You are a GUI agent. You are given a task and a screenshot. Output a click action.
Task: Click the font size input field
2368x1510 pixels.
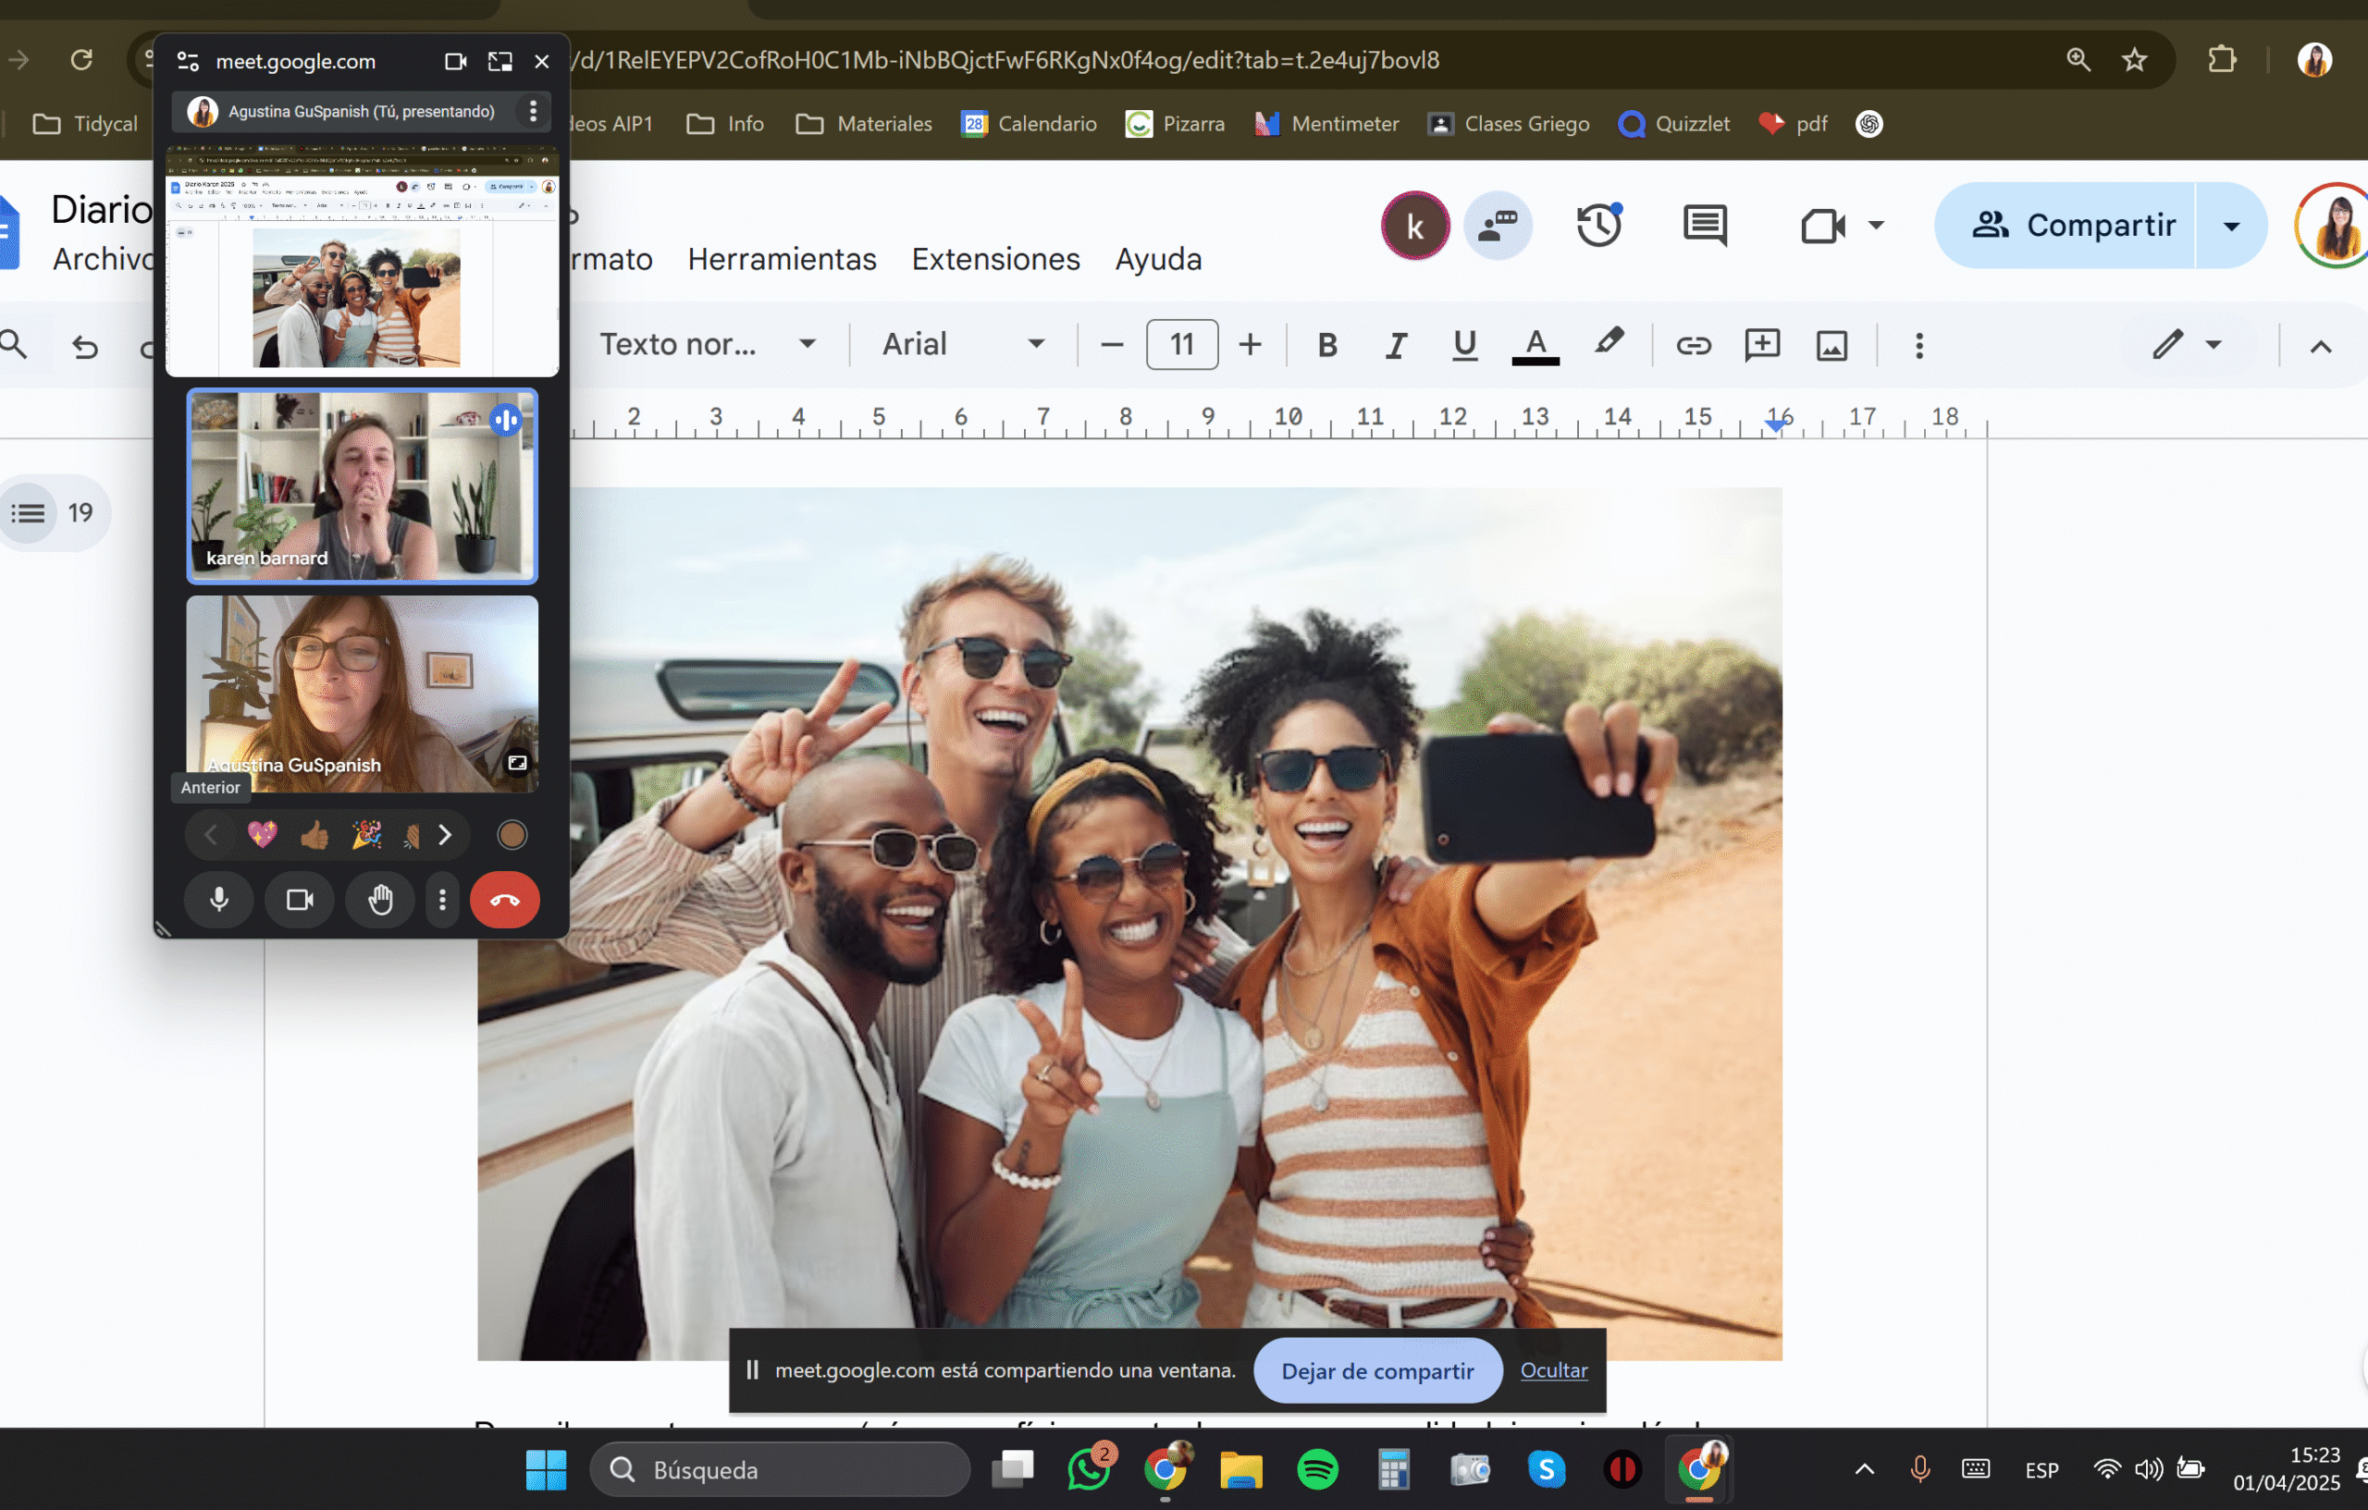point(1181,344)
